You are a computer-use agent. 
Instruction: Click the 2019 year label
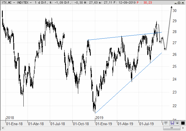coord(99,118)
